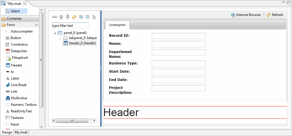292x136 pixels.
Task: Click the End Date input field
Action: pyautogui.click(x=179, y=80)
